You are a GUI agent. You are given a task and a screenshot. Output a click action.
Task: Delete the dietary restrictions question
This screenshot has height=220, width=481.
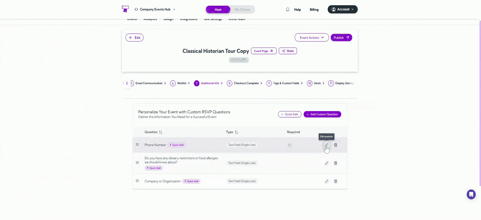[x=335, y=163]
